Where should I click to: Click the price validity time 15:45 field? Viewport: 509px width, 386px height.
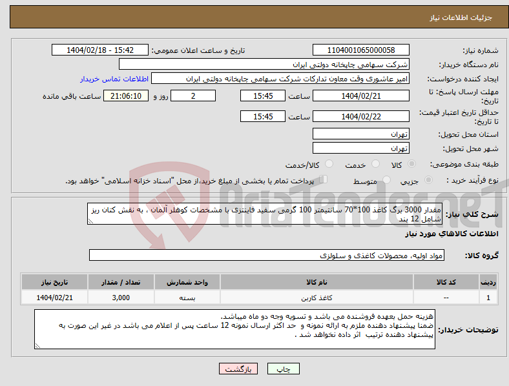(263, 116)
